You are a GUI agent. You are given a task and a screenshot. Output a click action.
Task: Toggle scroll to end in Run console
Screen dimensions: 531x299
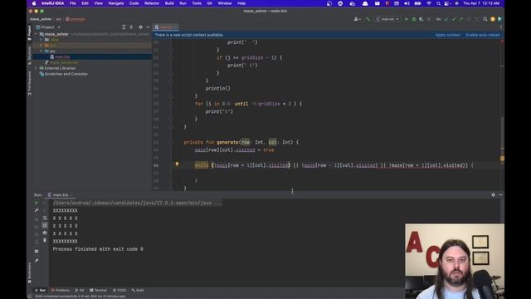tap(45, 225)
